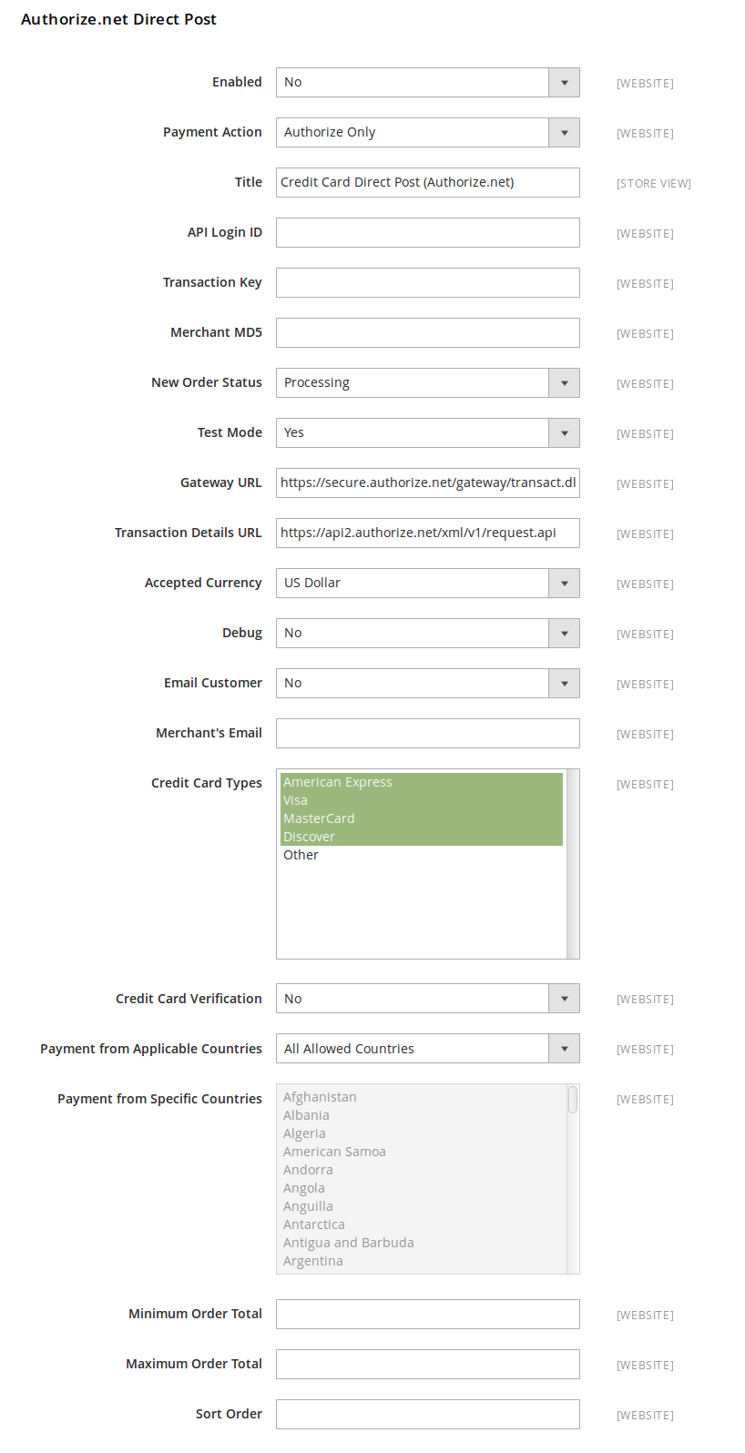Open the Payment Action dropdown
This screenshot has width=745, height=1453.
tap(428, 132)
